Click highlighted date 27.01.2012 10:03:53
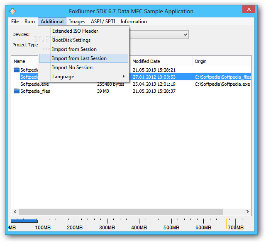The height and width of the screenshot is (243, 266). 154,77
